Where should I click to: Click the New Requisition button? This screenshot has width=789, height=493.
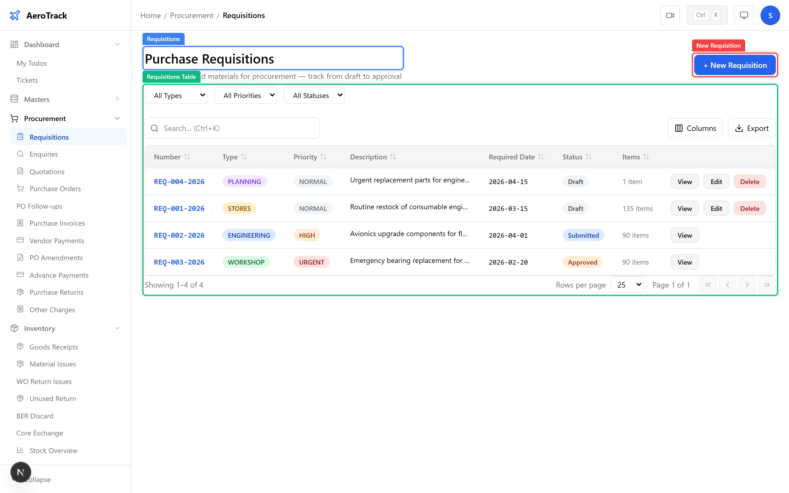click(x=734, y=65)
